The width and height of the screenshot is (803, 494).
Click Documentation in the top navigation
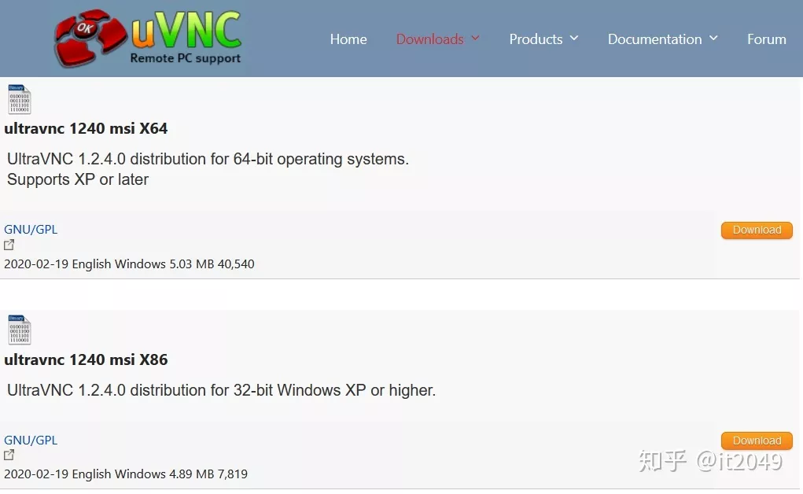tap(654, 39)
